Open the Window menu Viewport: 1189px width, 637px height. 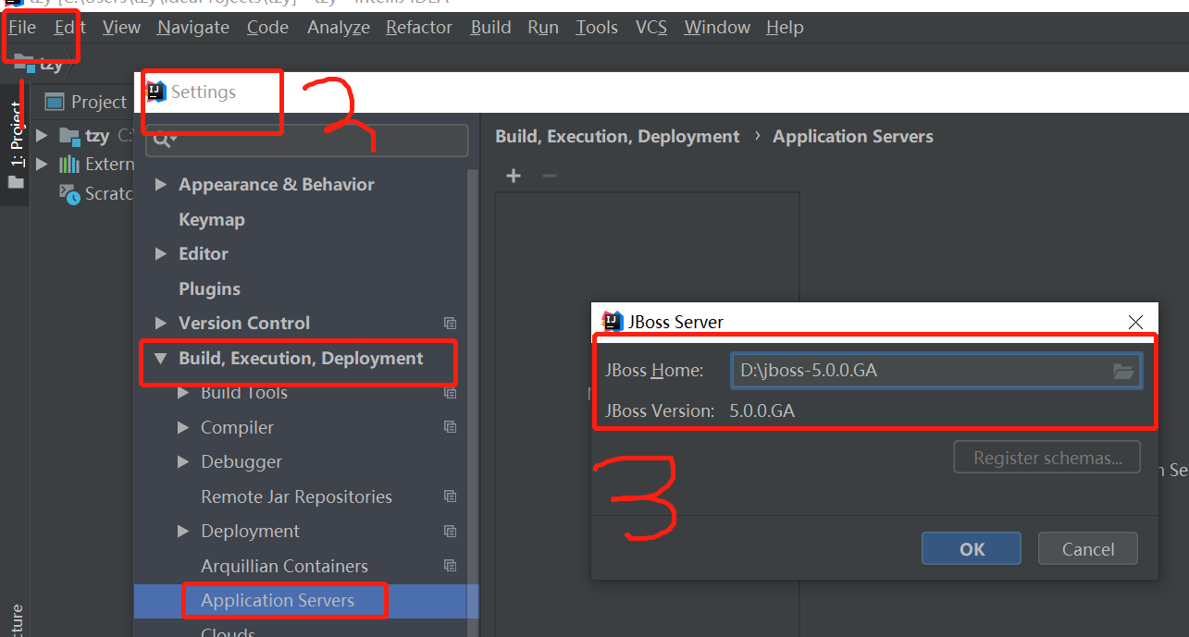717,28
